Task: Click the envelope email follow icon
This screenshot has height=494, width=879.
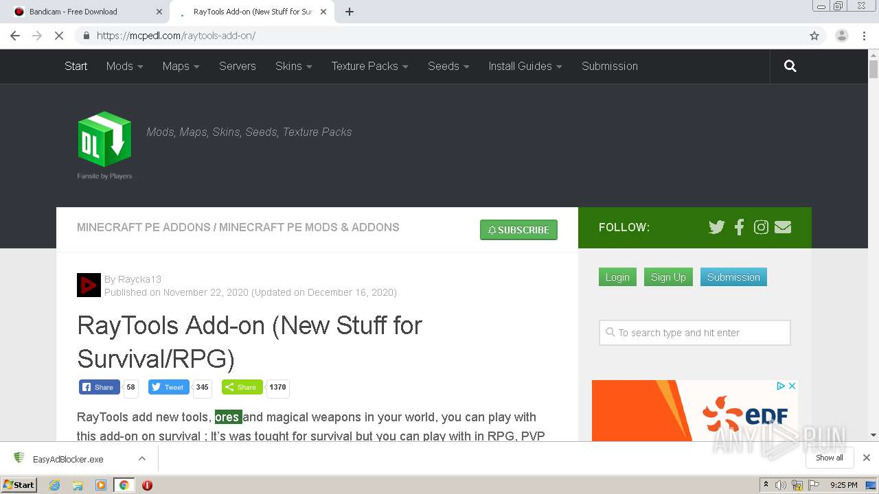Action: [783, 227]
